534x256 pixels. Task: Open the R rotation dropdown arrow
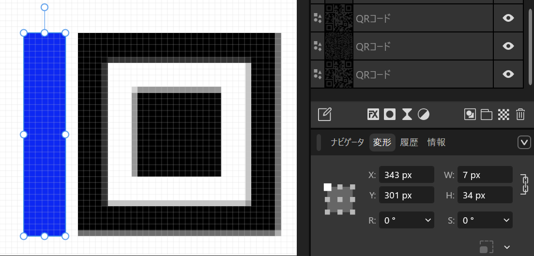coord(428,220)
